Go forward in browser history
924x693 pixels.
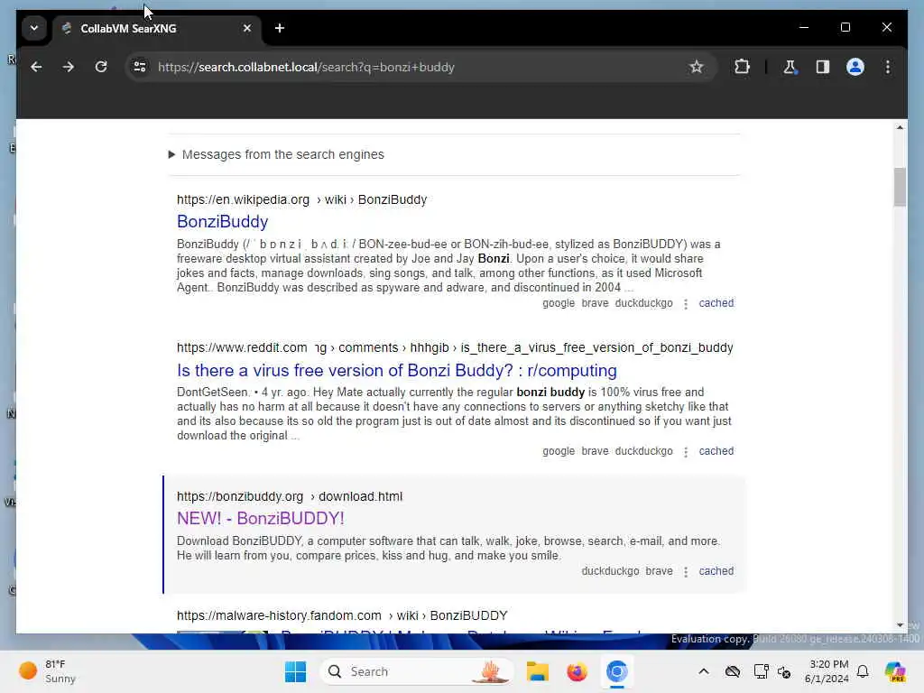(x=69, y=67)
